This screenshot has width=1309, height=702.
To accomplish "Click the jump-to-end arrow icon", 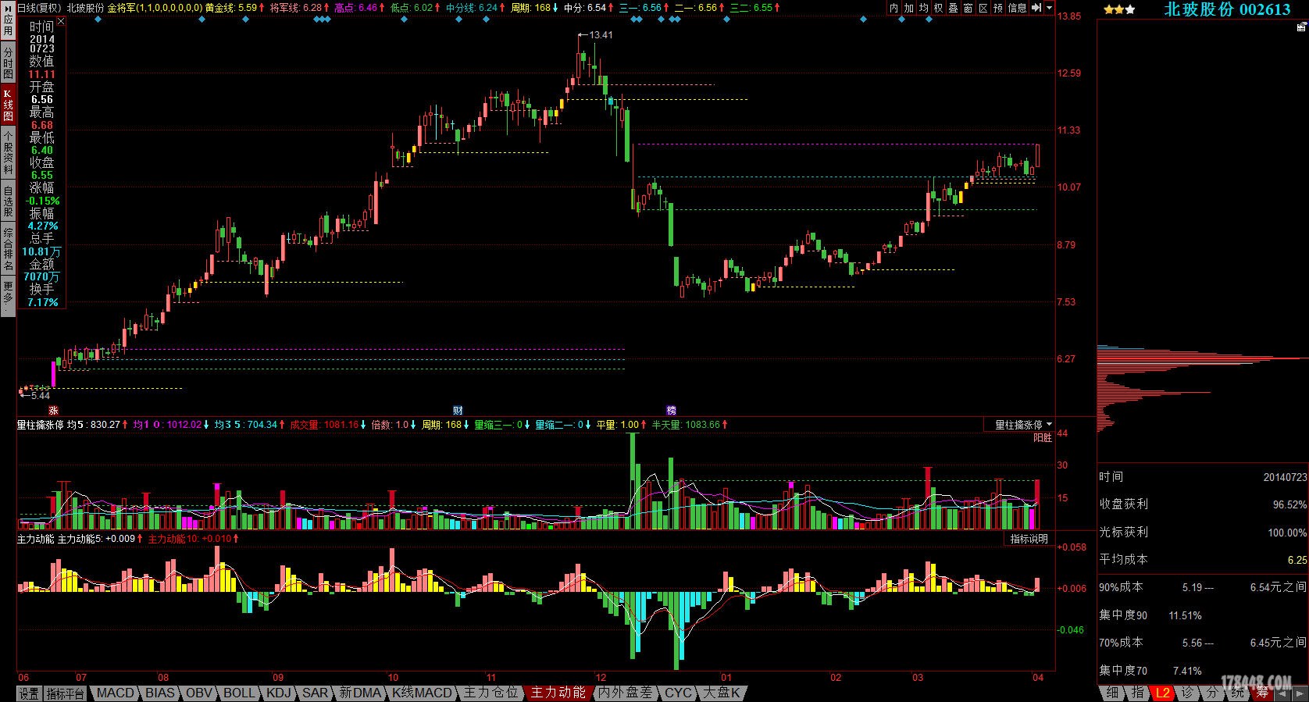I will point(1036,8).
